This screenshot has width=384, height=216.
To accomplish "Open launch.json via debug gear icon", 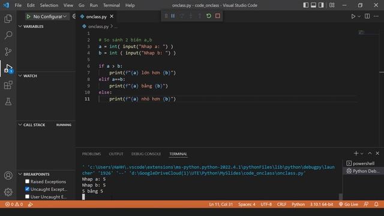I will pyautogui.click(x=74, y=16).
